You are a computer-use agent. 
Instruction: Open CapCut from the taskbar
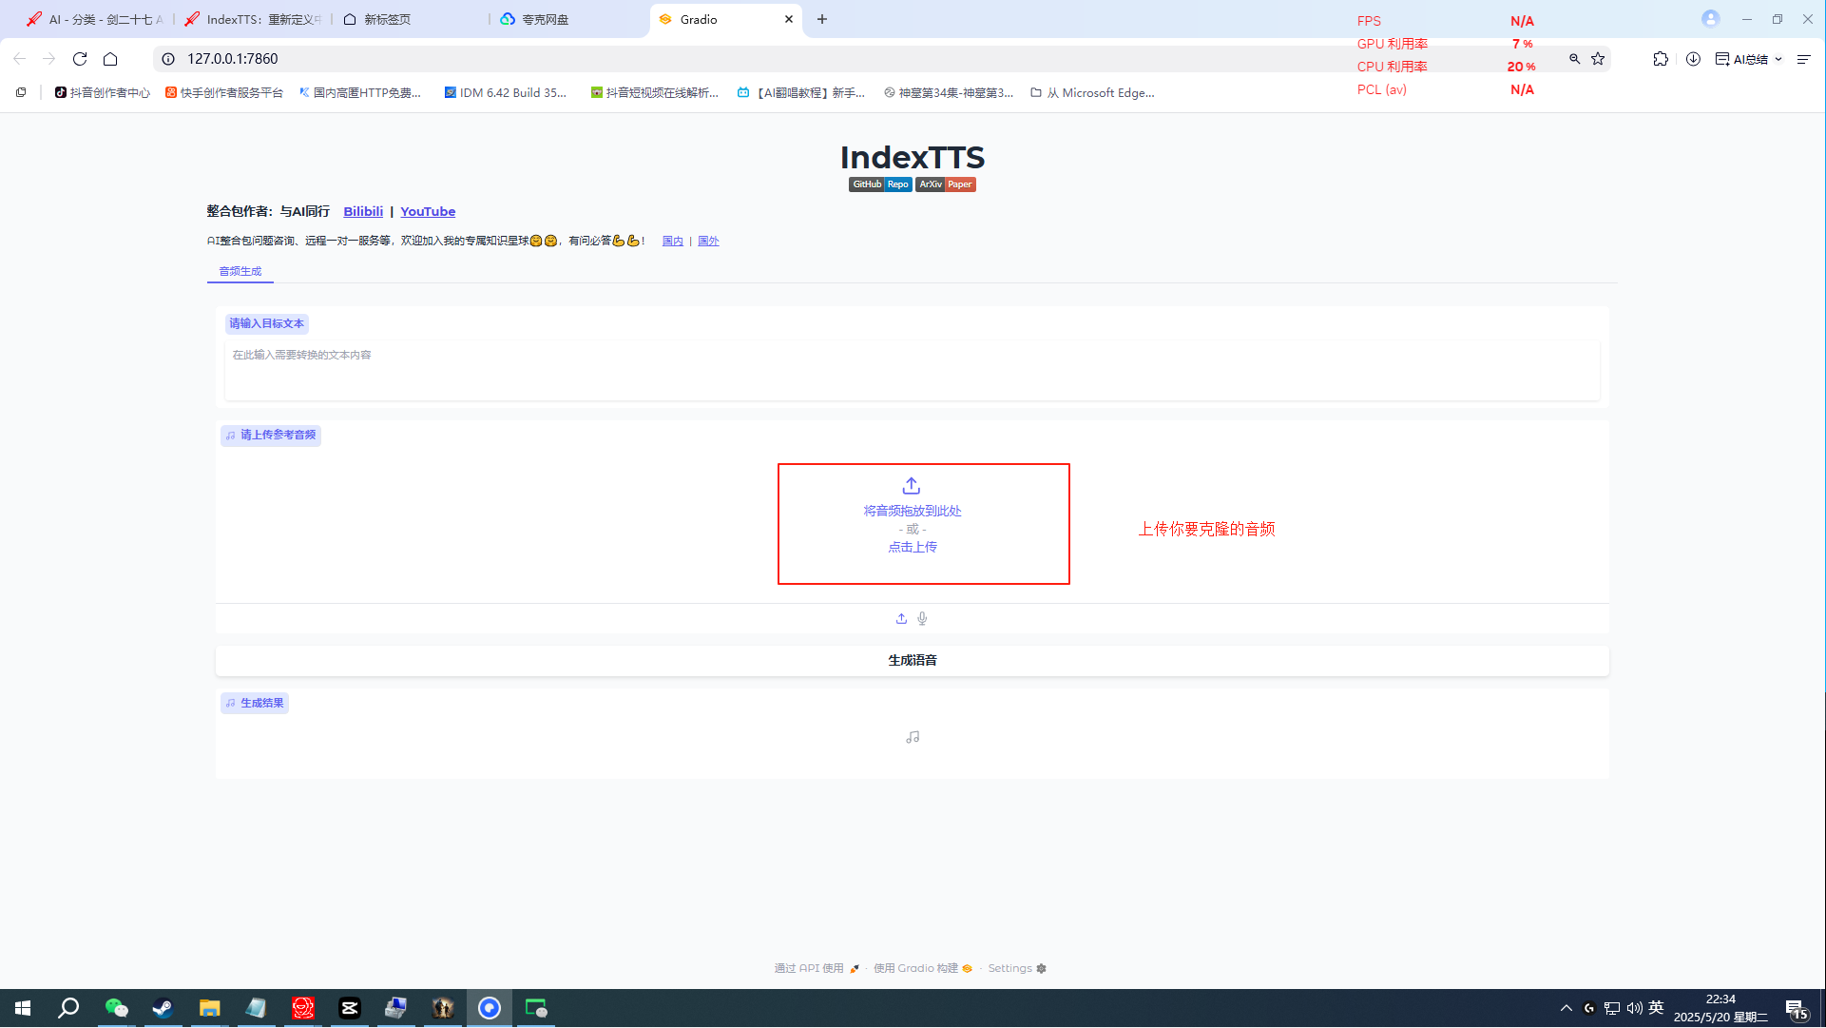[350, 1008]
